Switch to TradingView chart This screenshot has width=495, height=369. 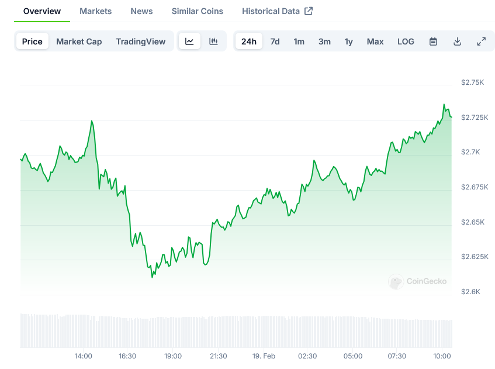tap(141, 42)
